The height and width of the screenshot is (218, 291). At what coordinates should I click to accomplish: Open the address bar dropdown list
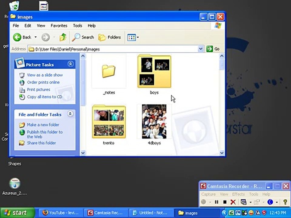[200, 49]
